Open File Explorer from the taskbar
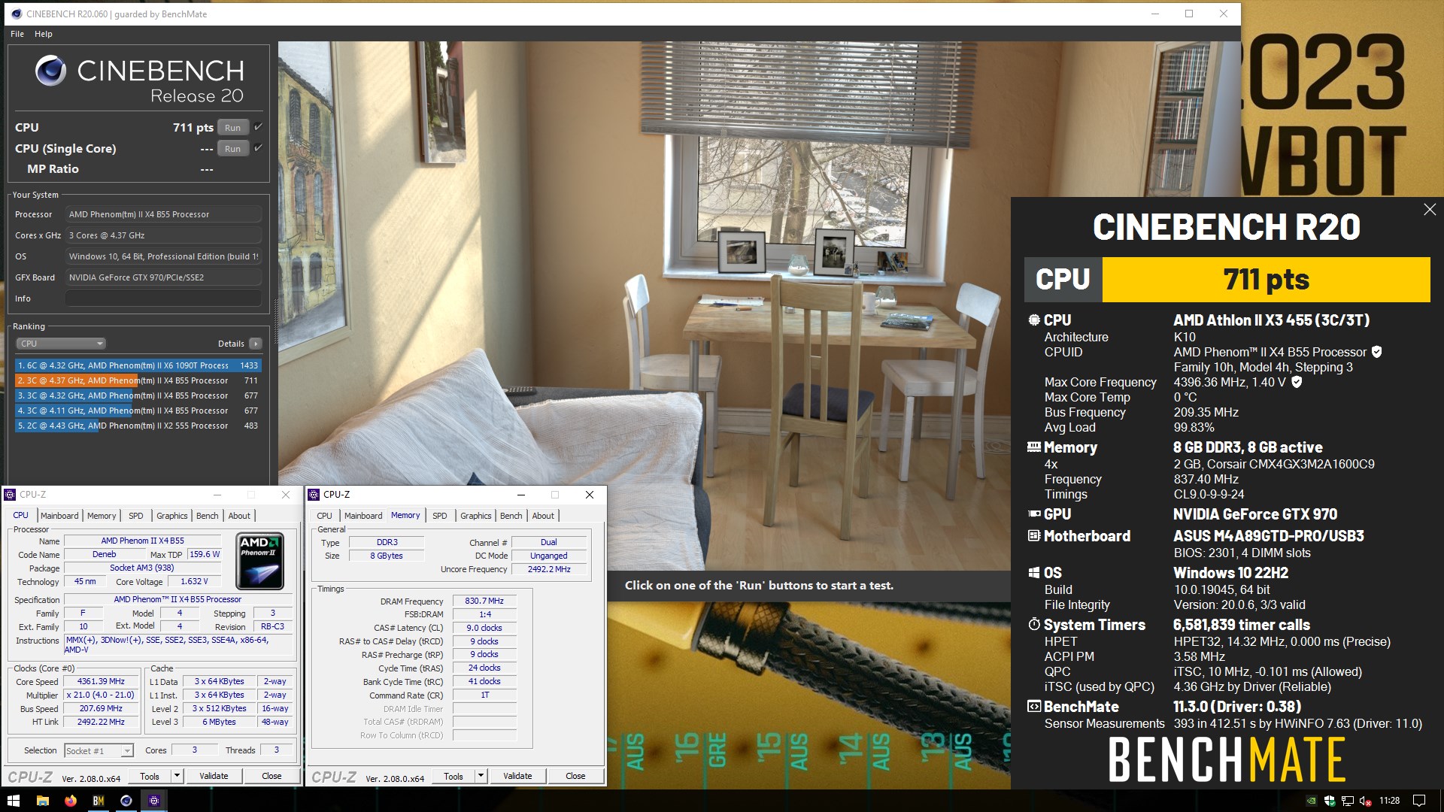The width and height of the screenshot is (1444, 812). 42,801
